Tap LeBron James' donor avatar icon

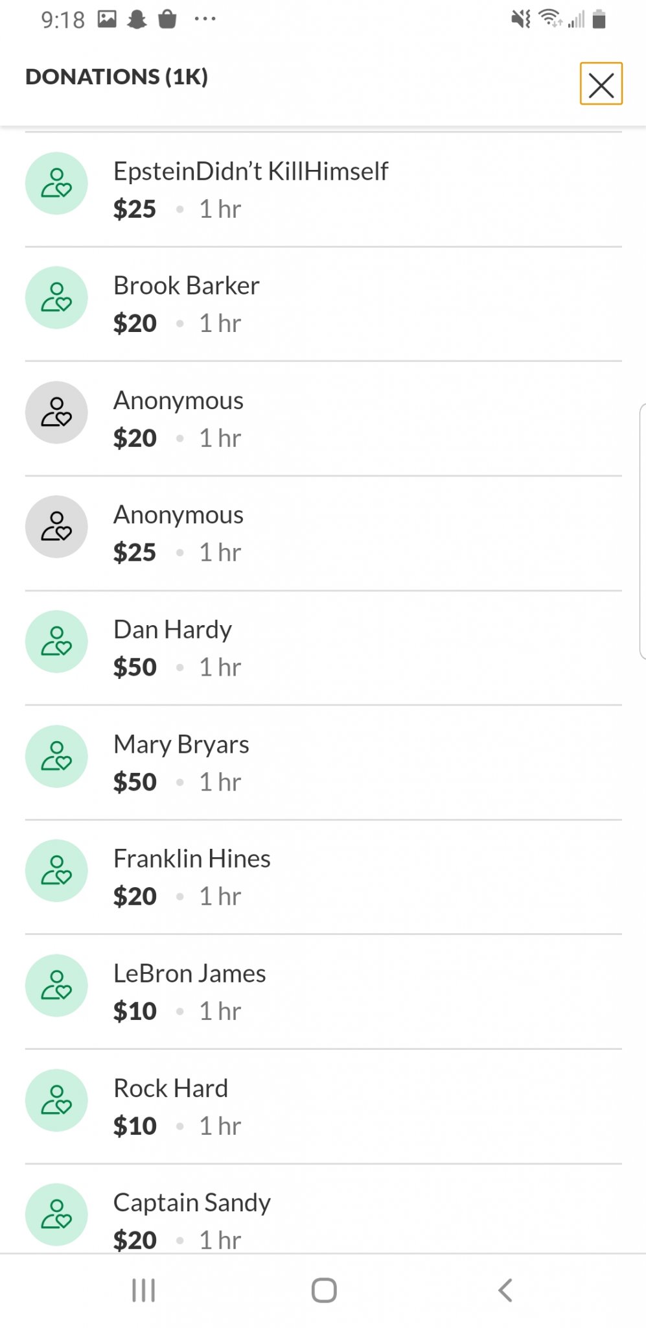click(x=56, y=985)
